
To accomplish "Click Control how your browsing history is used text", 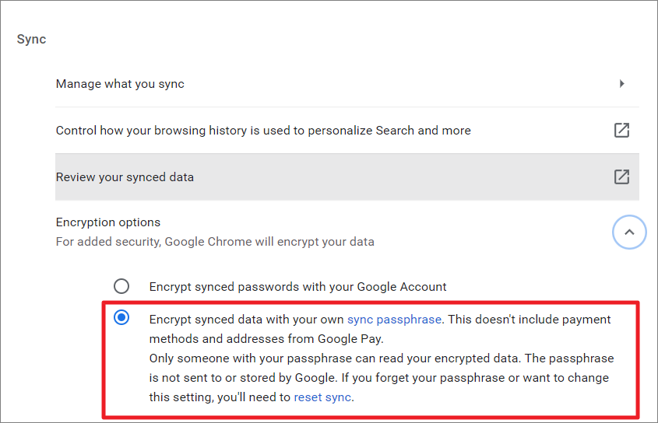I will click(x=263, y=131).
